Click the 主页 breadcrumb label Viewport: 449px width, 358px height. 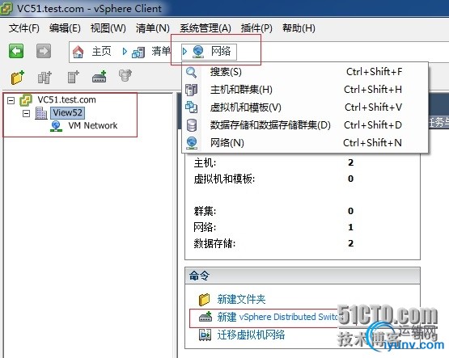click(x=101, y=52)
